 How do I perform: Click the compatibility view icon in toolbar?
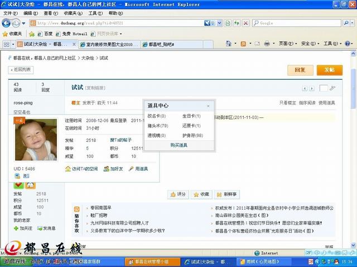(228, 23)
